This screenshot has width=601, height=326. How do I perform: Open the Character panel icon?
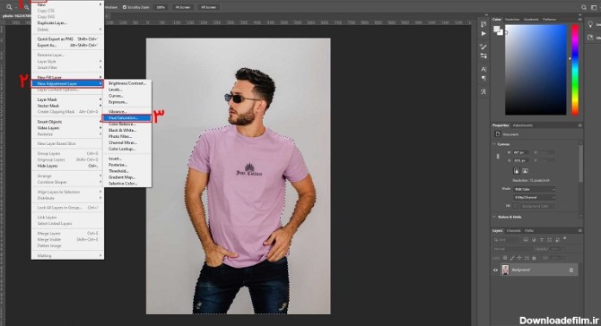pos(483,69)
